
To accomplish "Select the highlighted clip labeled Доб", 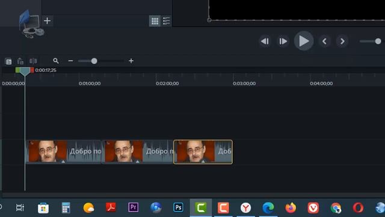I will click(x=203, y=151).
